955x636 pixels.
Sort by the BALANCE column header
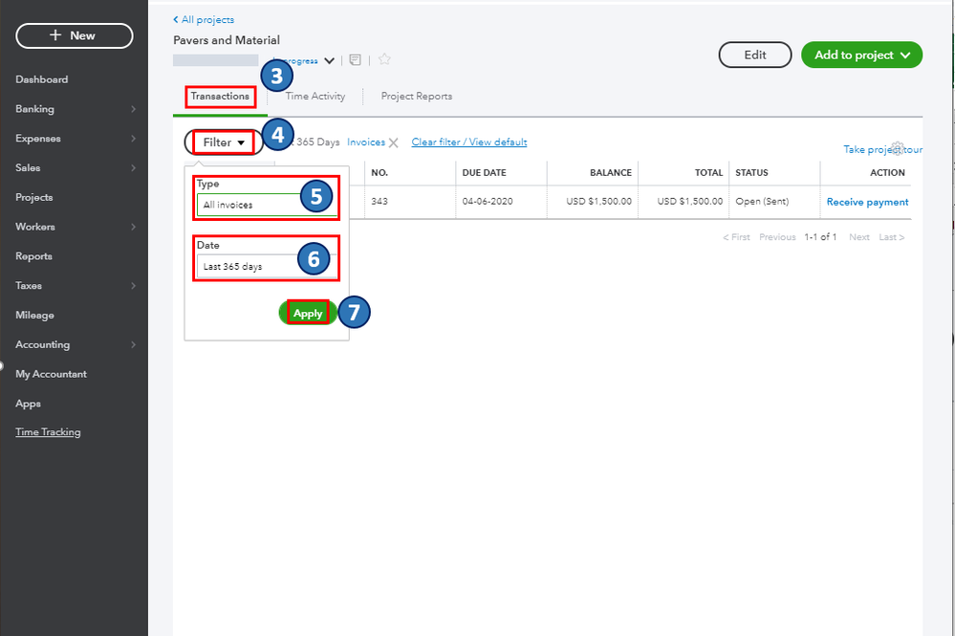point(610,173)
